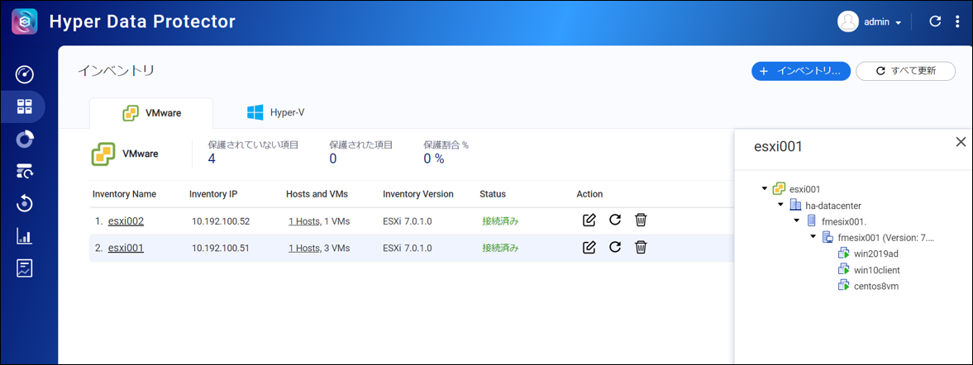Open the esxi002 inventory name link
Image resolution: width=973 pixels, height=365 pixels.
tap(126, 221)
